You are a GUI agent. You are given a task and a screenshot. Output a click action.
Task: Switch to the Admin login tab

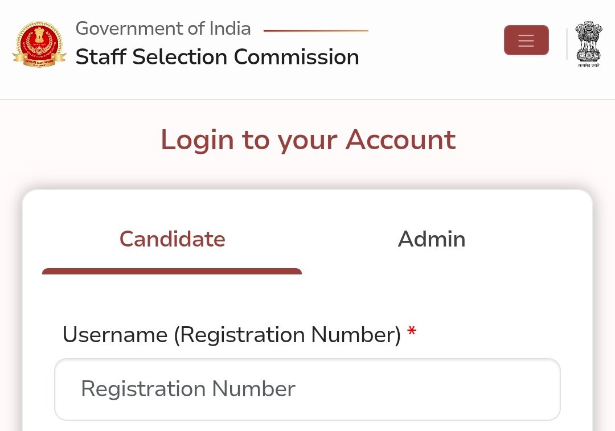coord(432,239)
